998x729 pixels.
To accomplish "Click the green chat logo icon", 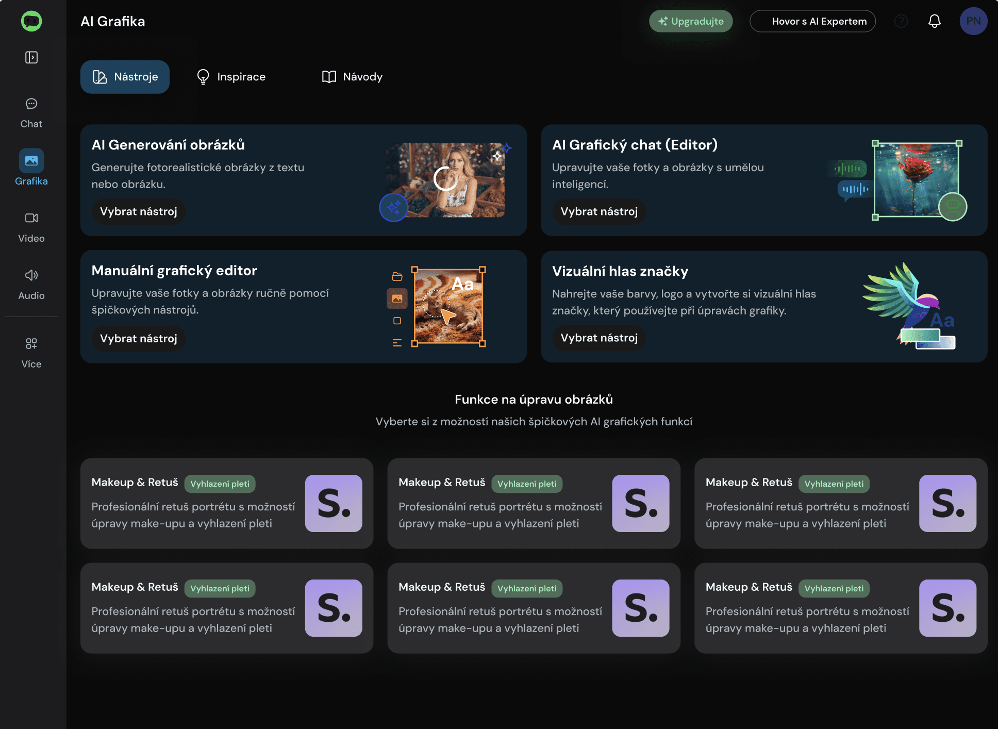I will click(x=31, y=21).
